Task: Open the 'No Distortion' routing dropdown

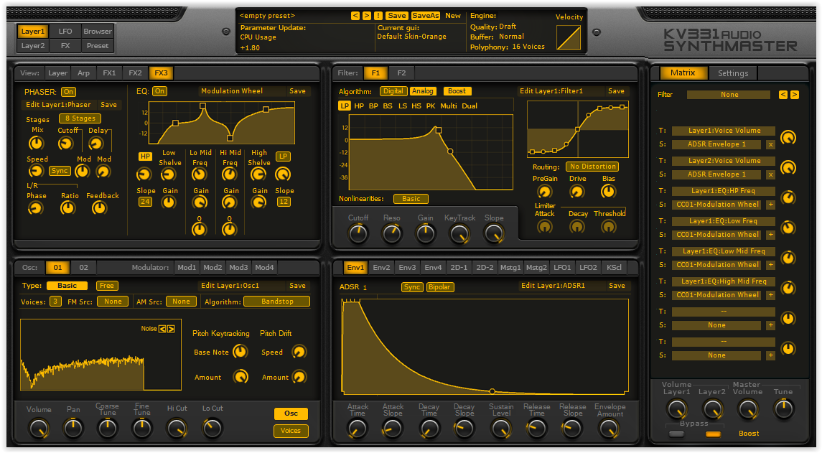Action: pos(592,166)
